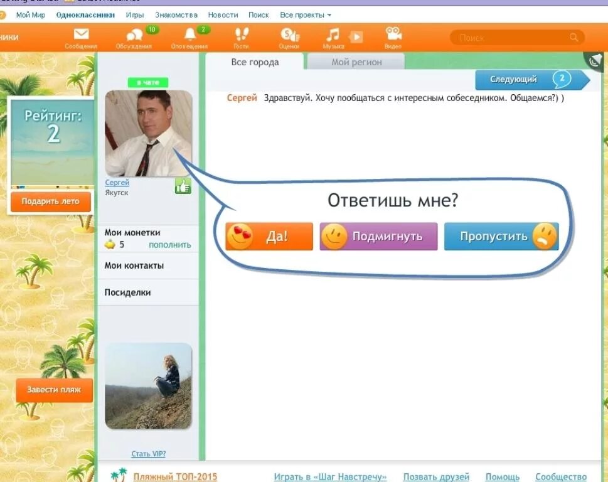Click the Мои монетки heading
608x482 pixels.
[x=132, y=233]
